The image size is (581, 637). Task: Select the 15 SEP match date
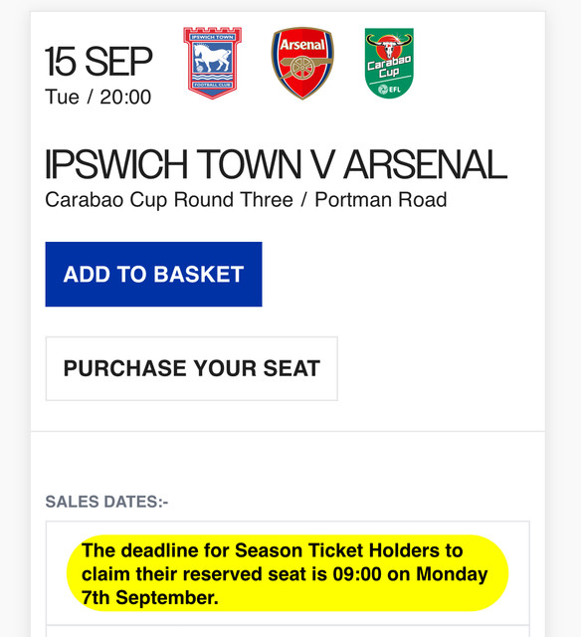98,62
